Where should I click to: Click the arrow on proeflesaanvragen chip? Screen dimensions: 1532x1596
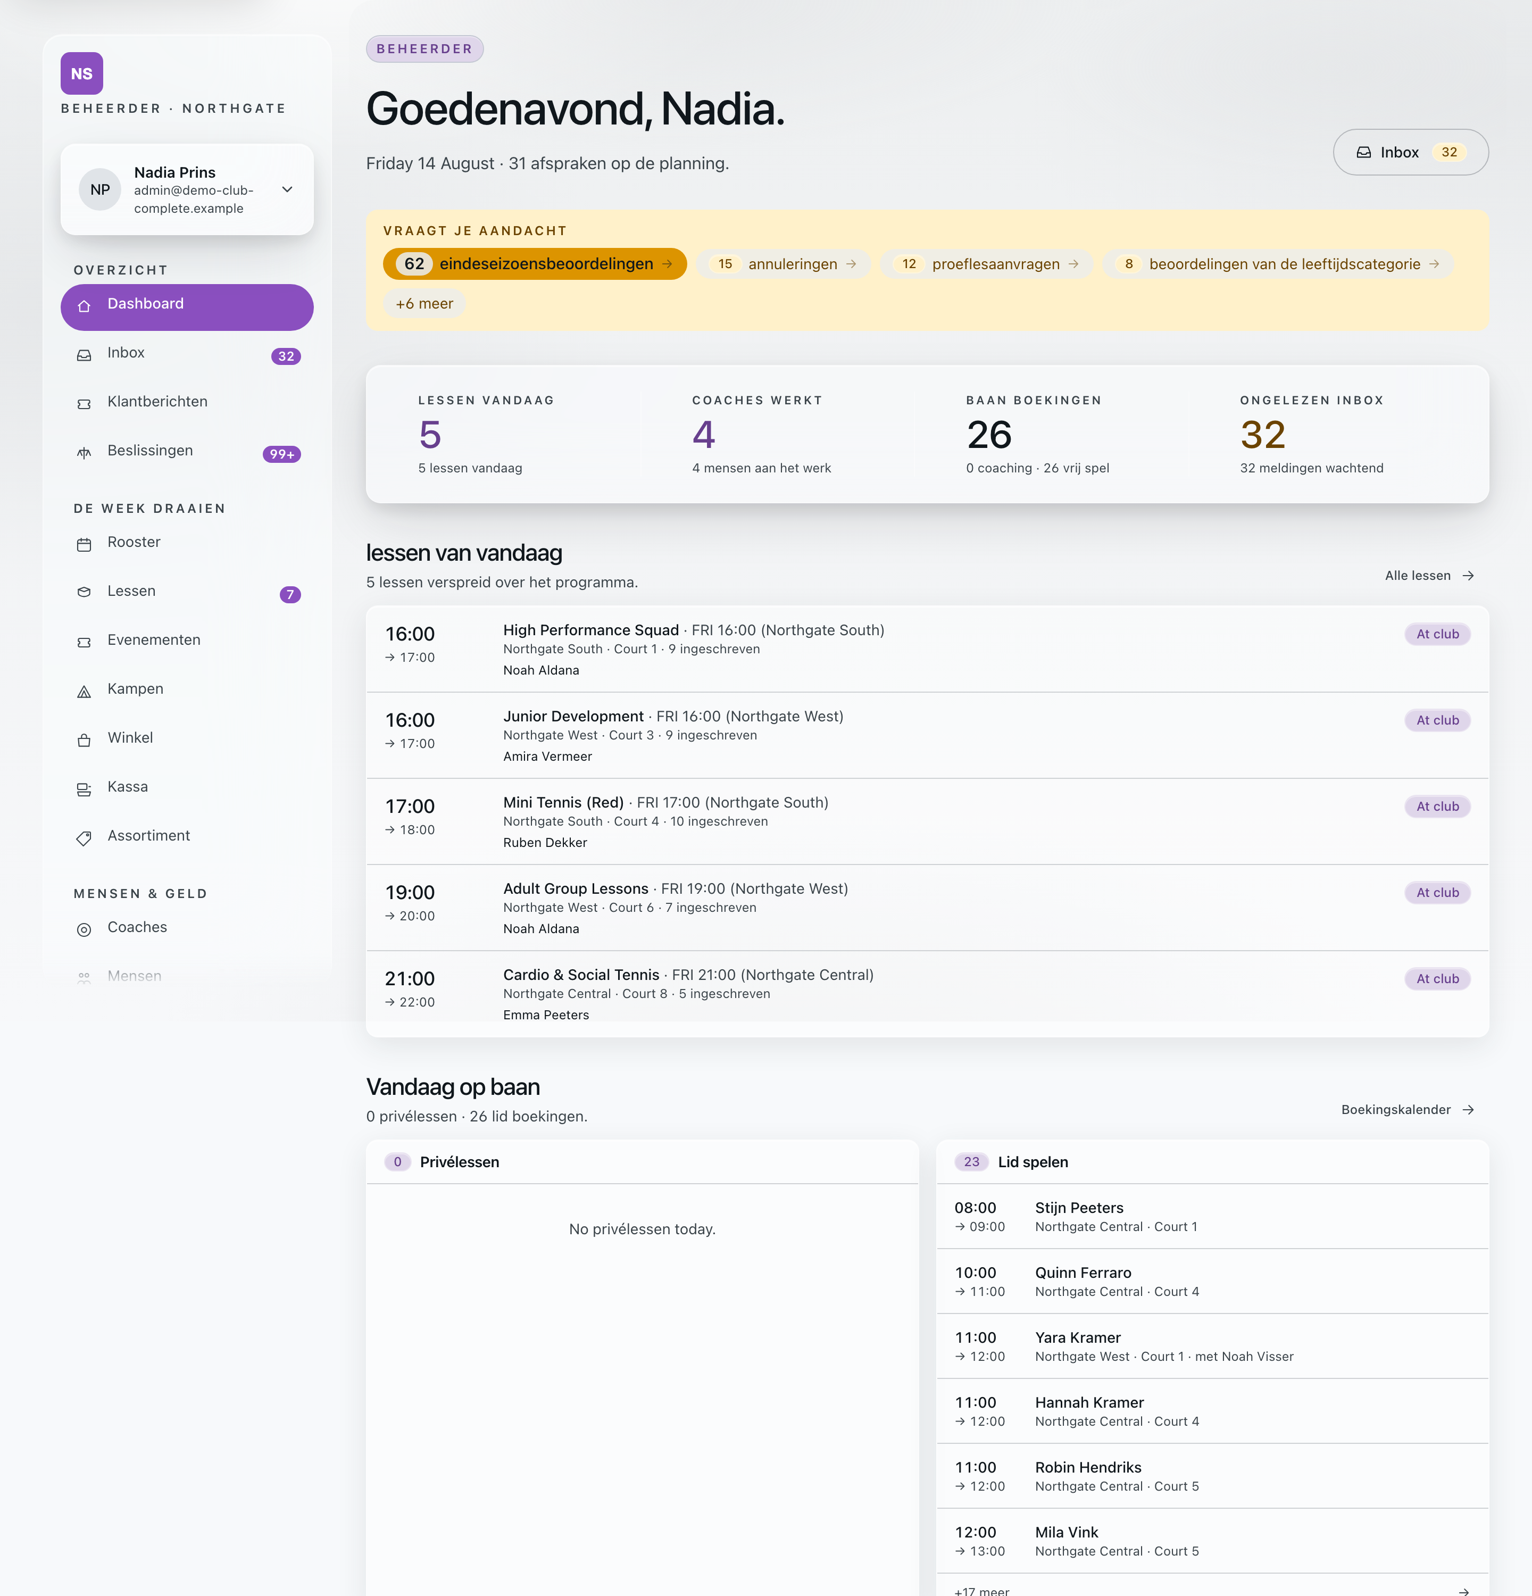[x=1073, y=264]
